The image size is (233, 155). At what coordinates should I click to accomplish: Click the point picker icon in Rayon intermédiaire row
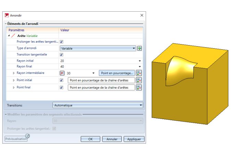[x=139, y=73]
